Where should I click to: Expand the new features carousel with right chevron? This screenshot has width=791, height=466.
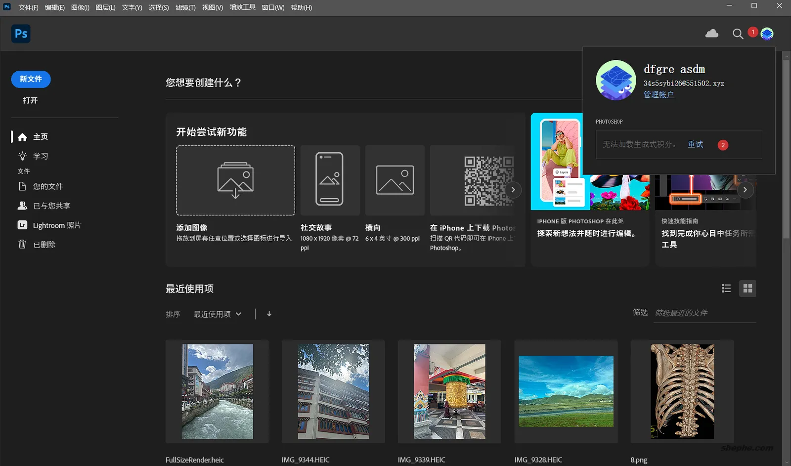point(513,190)
